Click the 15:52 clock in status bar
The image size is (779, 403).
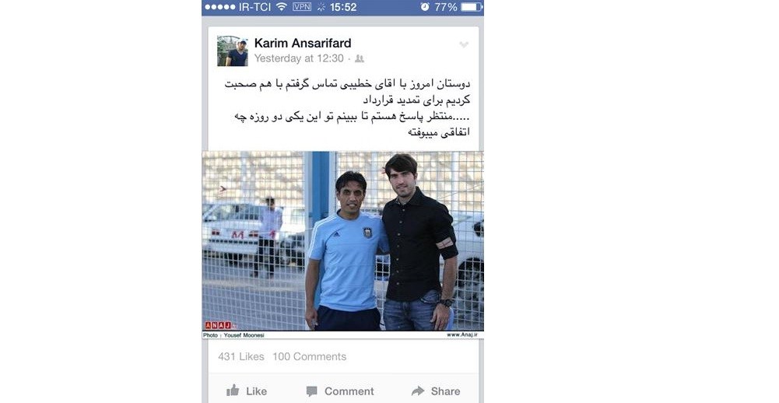click(x=343, y=7)
